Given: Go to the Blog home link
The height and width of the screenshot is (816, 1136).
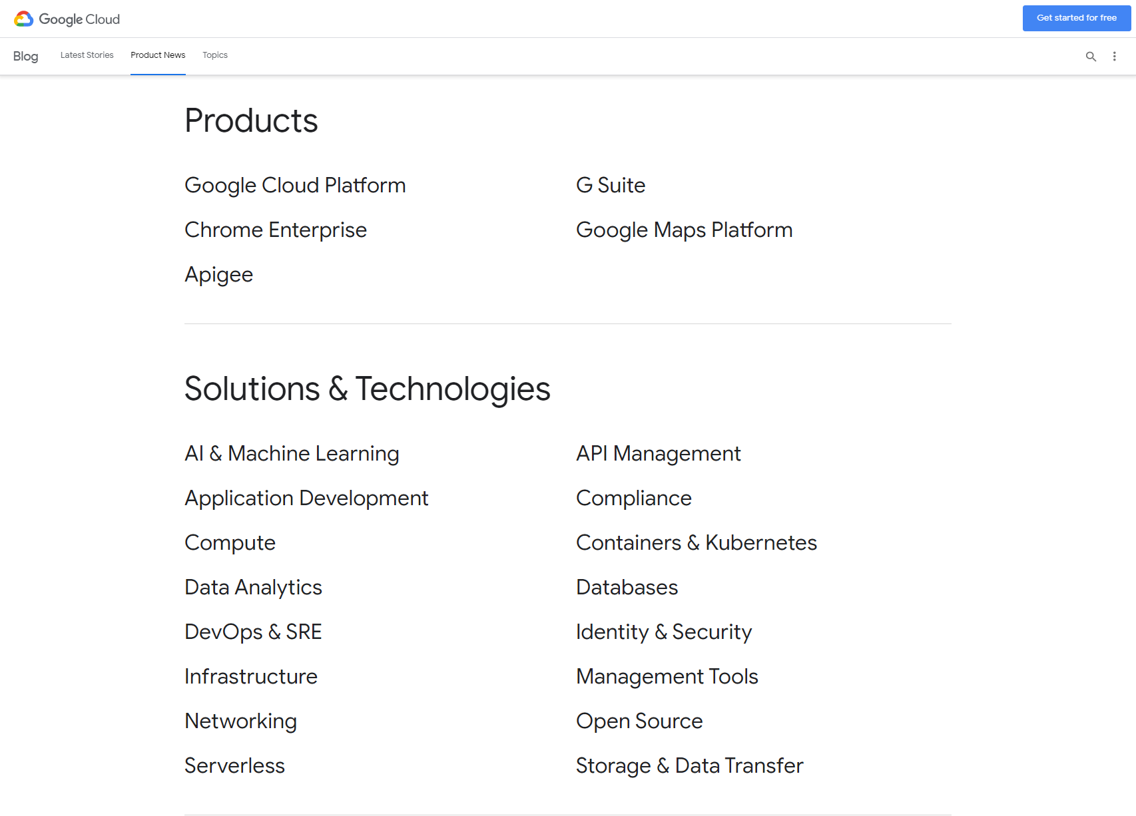Looking at the screenshot, I should coord(25,57).
